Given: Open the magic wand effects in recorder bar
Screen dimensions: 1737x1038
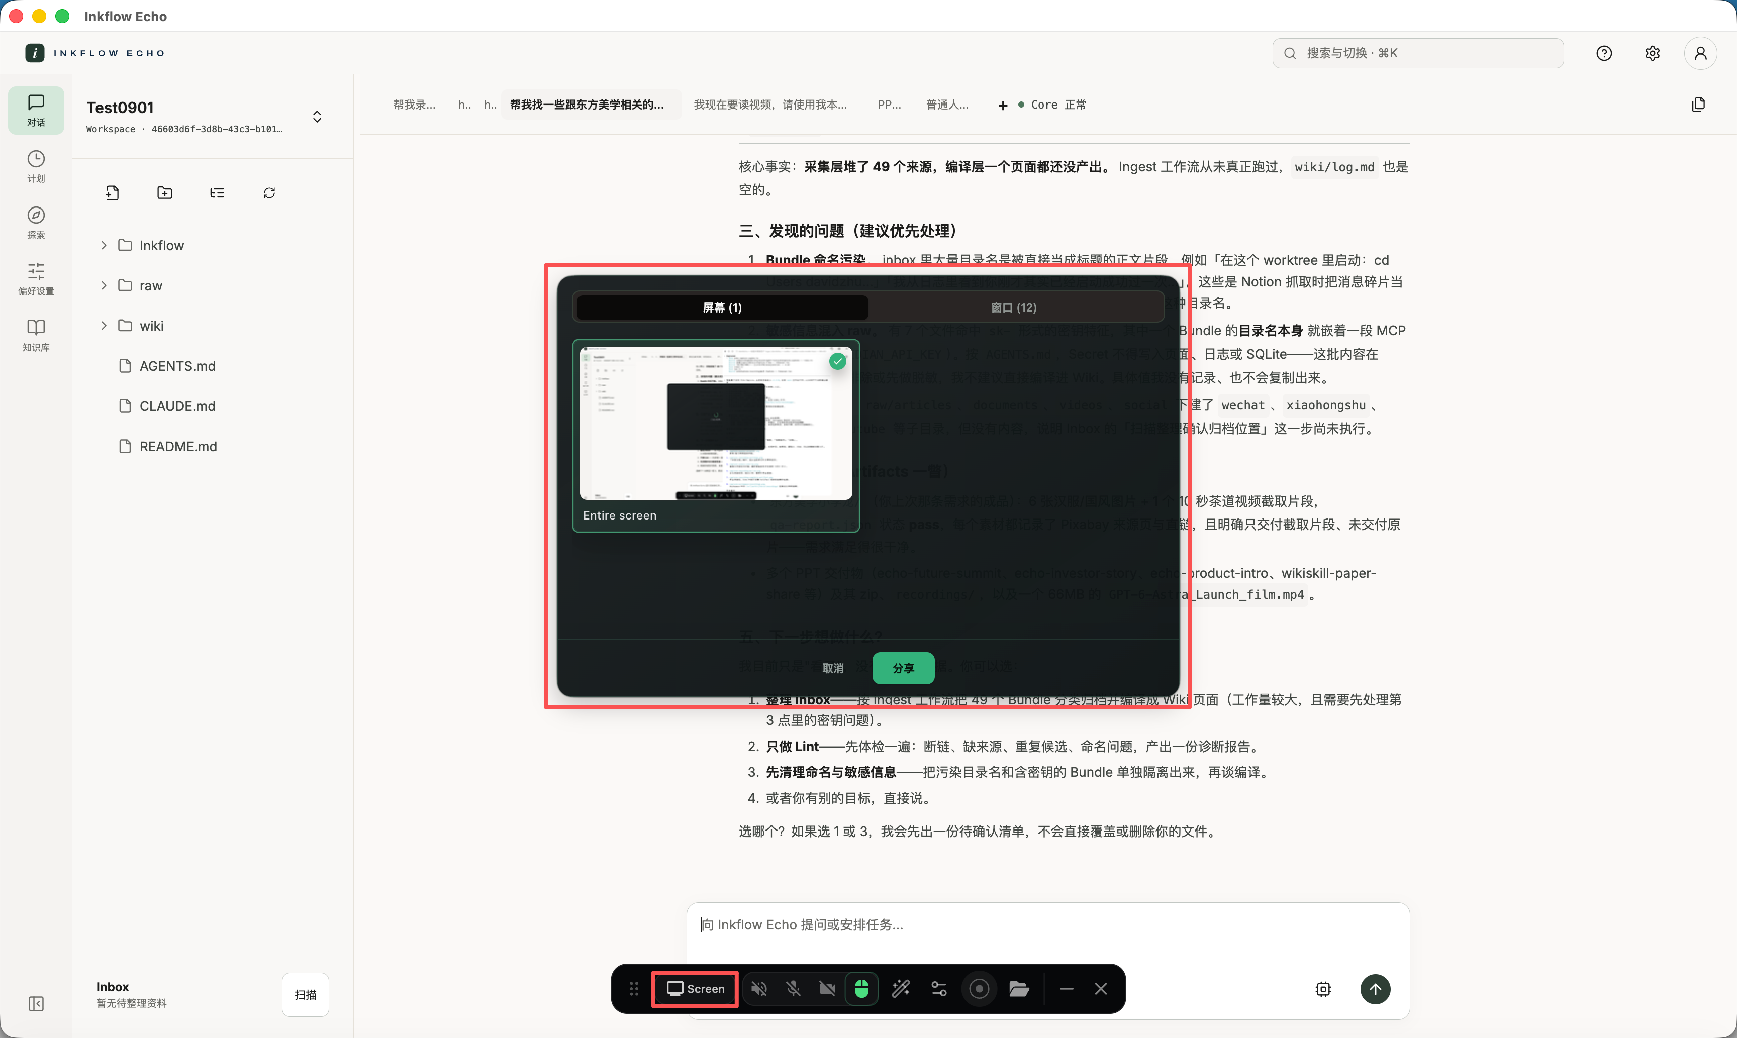Looking at the screenshot, I should [901, 988].
